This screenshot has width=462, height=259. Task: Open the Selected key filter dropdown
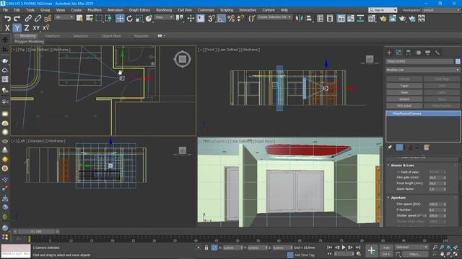(x=411, y=247)
